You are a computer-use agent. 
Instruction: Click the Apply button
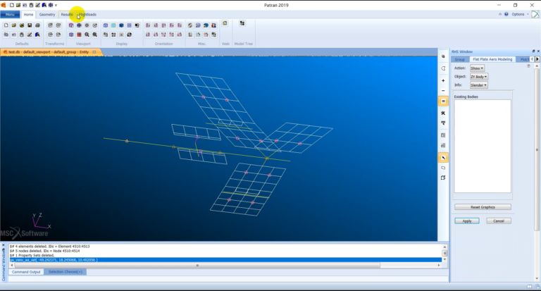(467, 221)
